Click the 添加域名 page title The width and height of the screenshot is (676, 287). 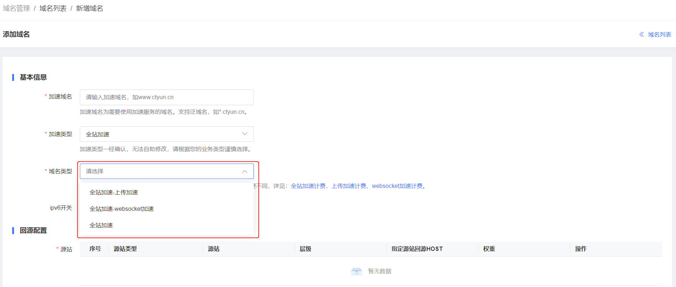click(x=16, y=34)
